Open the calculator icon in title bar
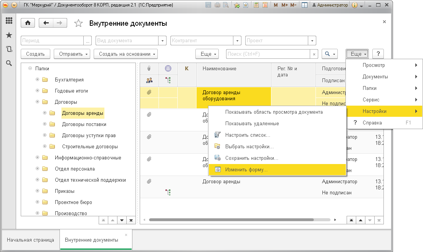This screenshot has height=252, width=423. pyautogui.click(x=256, y=5)
